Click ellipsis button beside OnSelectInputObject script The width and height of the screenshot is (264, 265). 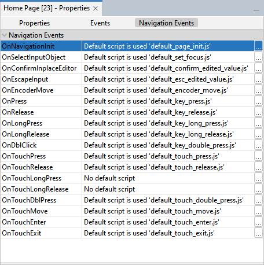point(258,57)
